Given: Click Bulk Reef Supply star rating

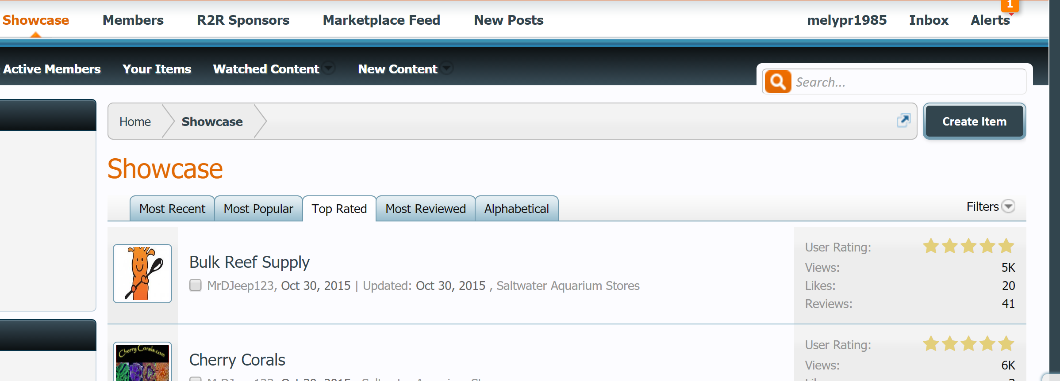Looking at the screenshot, I should tap(968, 246).
